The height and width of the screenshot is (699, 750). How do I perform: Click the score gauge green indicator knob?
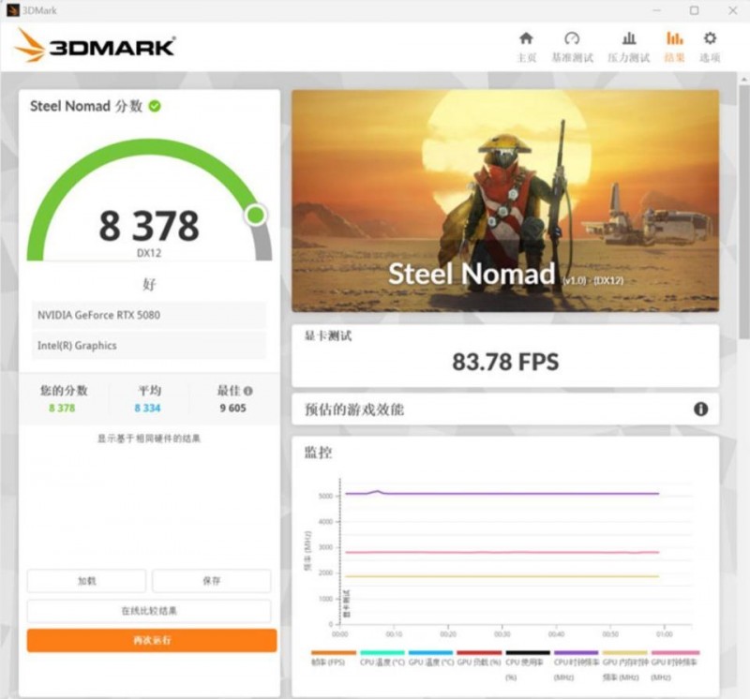[x=256, y=216]
